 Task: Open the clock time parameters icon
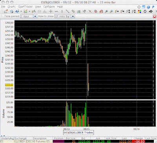(11, 11)
